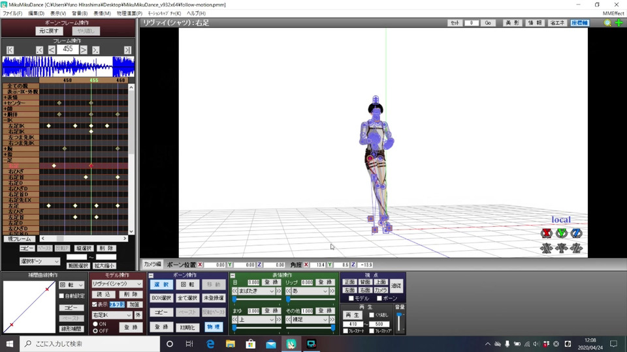Screen dimensions: 627x352
Task: Open Hatsune Miku app in Windows taskbar
Action: click(x=291, y=344)
